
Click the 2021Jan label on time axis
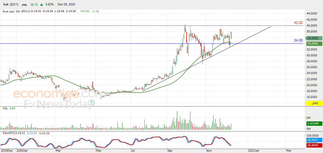[x=254, y=151]
